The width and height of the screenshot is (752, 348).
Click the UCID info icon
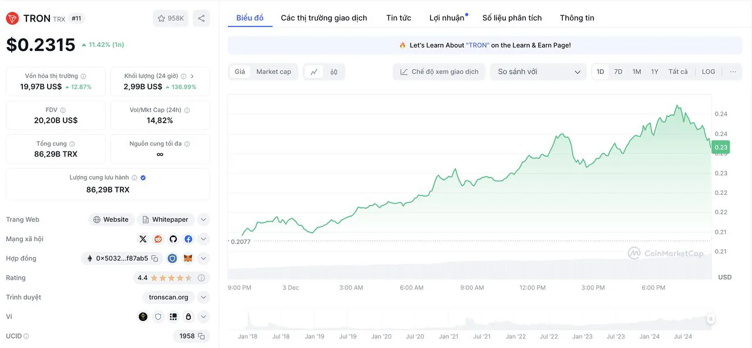[26, 336]
